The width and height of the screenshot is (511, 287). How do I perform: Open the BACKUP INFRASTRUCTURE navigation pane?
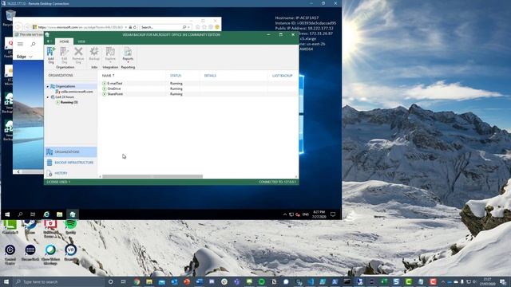70,163
